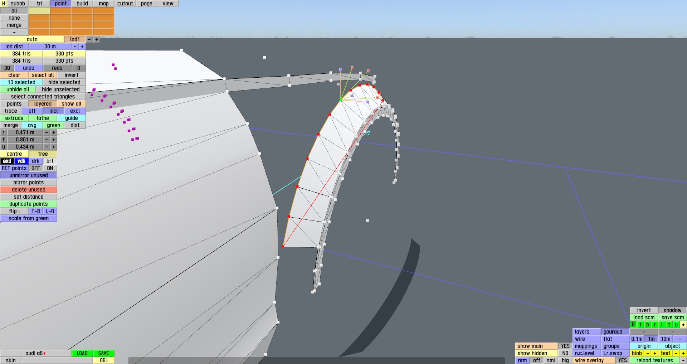687x364 pixels.
Task: Set trace mode to excl
Action: pos(75,111)
